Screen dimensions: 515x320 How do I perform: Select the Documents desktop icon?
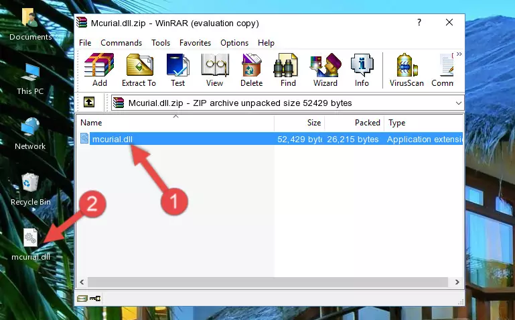(31, 25)
